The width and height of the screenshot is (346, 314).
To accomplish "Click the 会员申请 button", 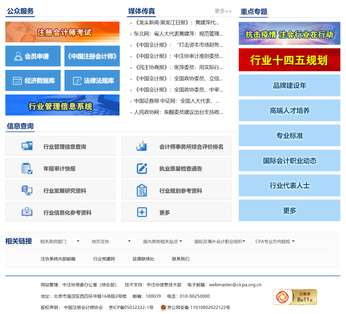I will 33,56.
